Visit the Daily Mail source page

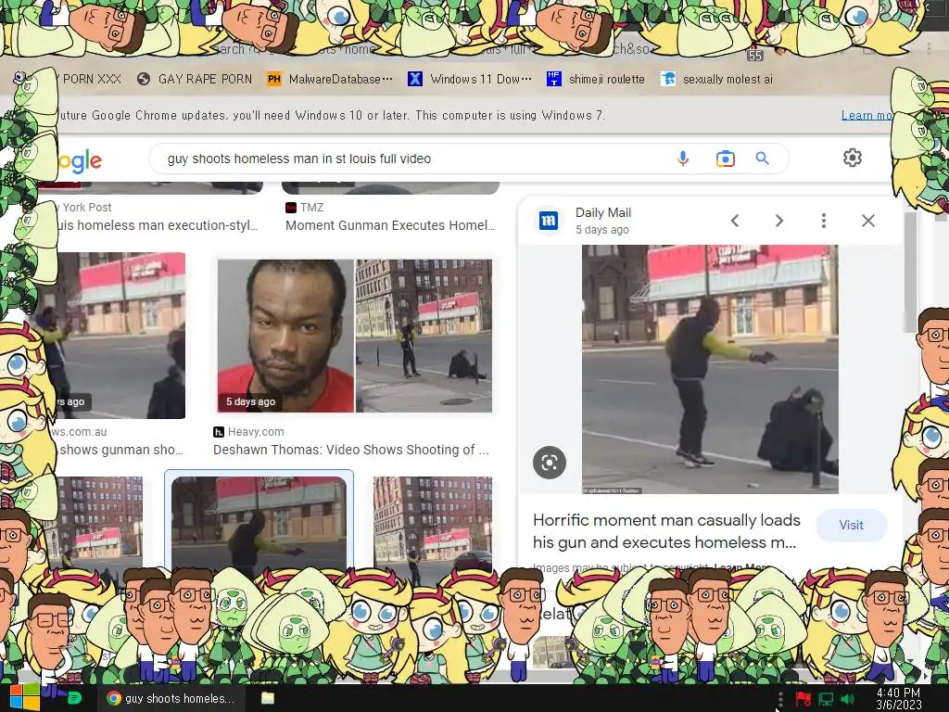(x=851, y=526)
